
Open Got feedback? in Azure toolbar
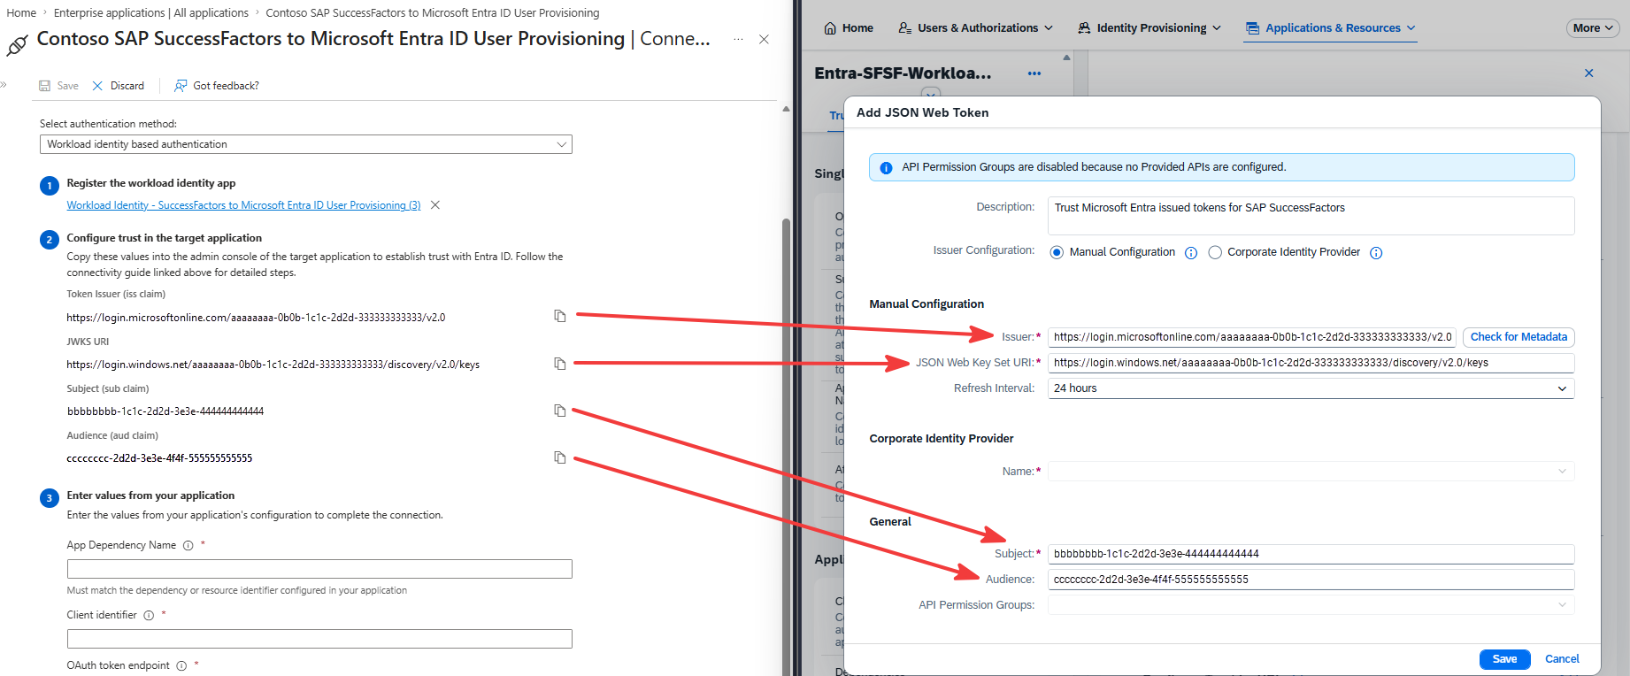(x=217, y=86)
